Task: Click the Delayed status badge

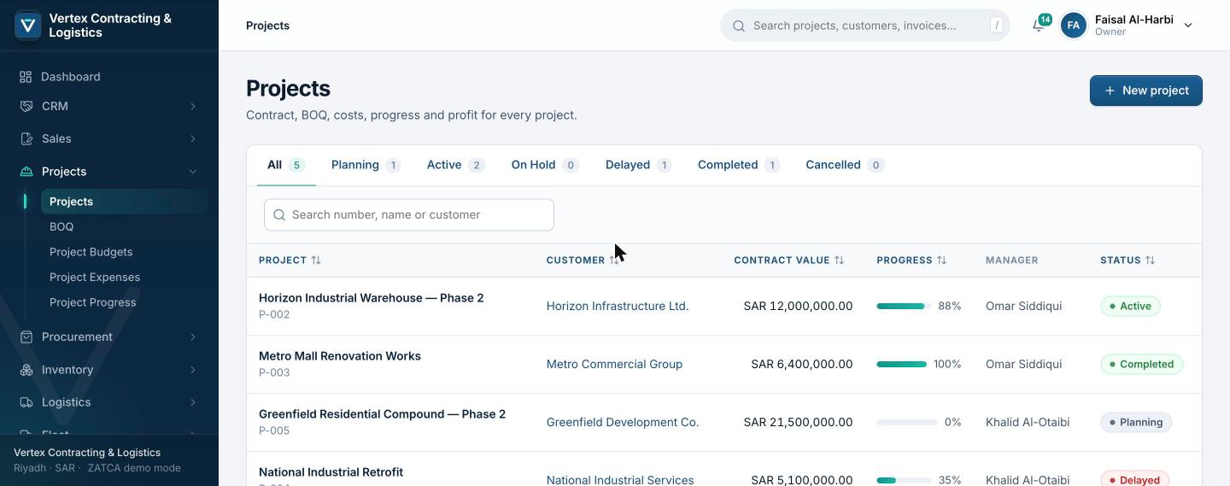Action: click(1135, 479)
